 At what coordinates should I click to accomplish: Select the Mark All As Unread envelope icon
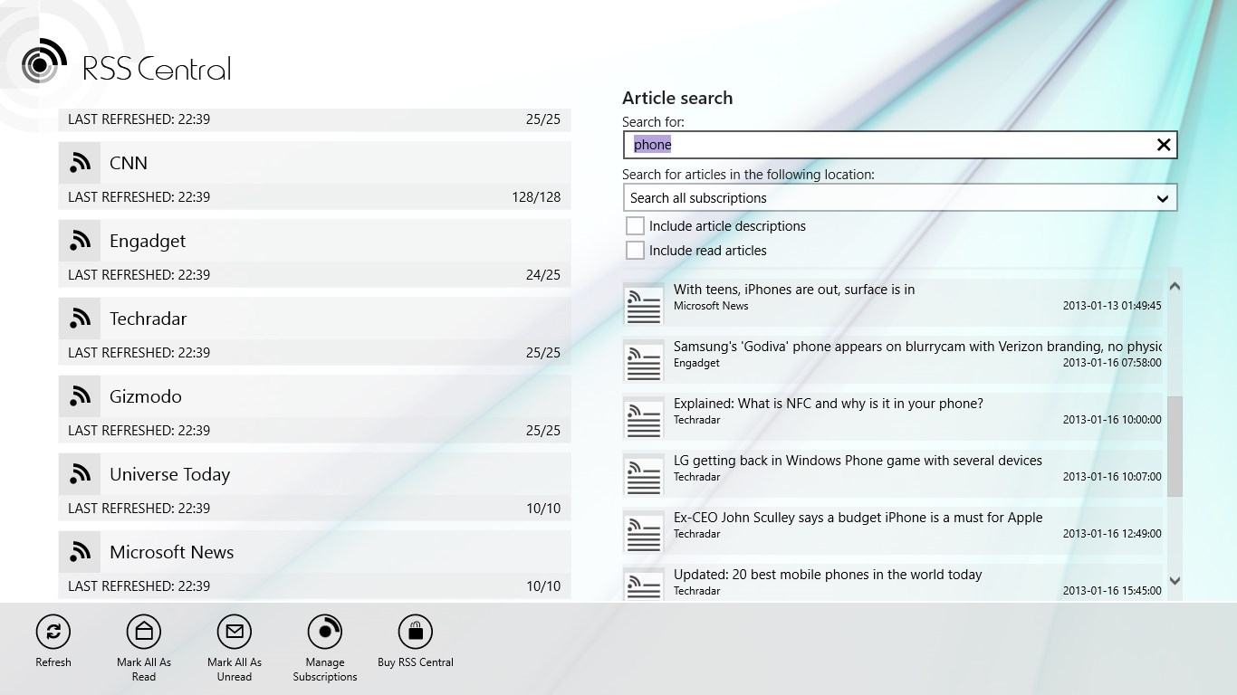[234, 631]
